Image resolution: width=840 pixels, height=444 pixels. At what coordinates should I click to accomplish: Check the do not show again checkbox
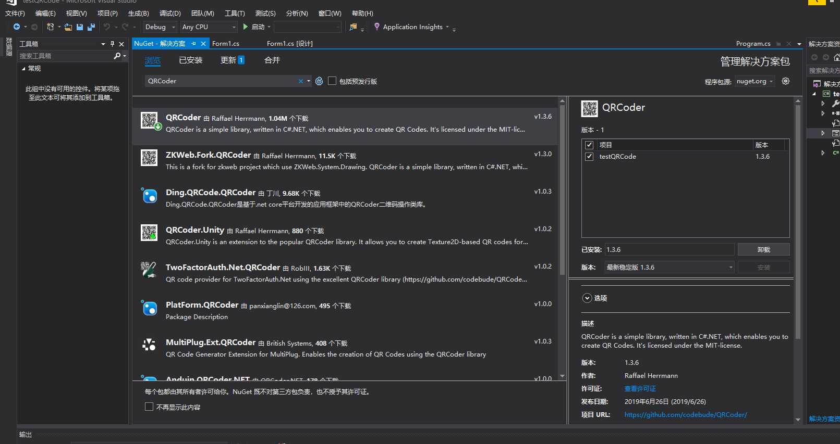[149, 407]
